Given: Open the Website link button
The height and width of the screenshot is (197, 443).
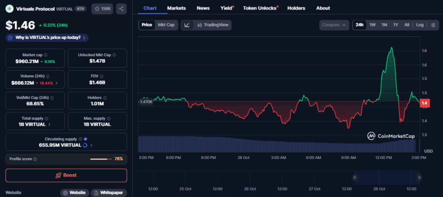Looking at the screenshot, I should coord(74,193).
